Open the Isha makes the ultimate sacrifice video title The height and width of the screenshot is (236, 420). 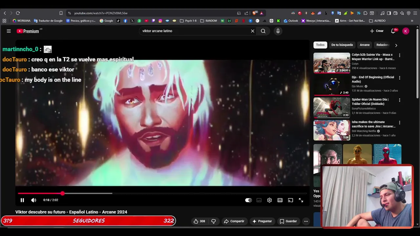[374, 124]
